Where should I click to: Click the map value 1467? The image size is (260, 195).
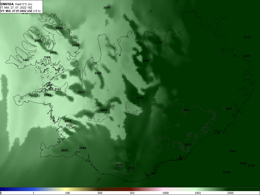[26, 60]
